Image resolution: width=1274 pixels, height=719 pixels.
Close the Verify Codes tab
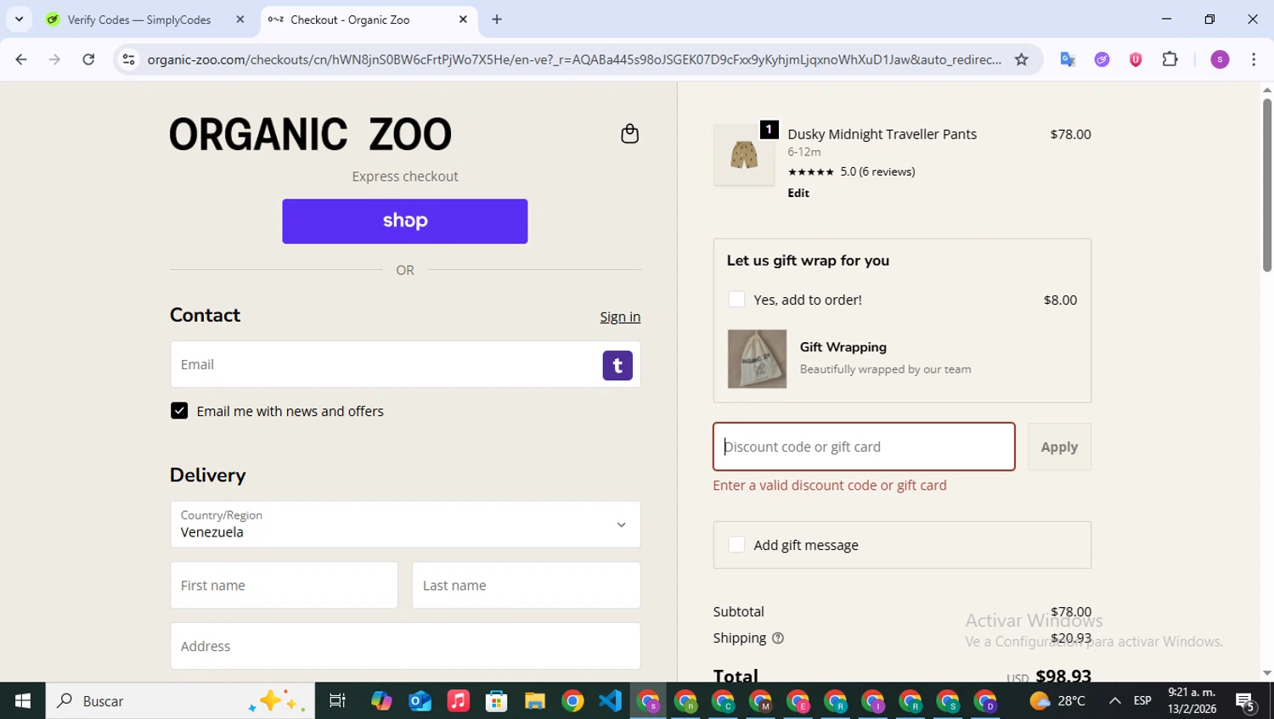240,20
